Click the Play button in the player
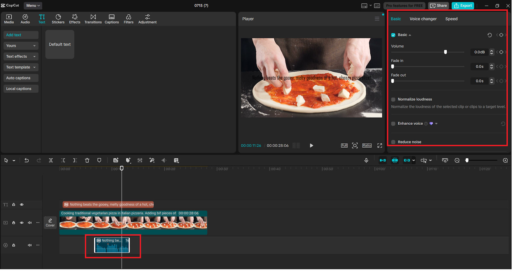The image size is (517, 273). click(311, 145)
